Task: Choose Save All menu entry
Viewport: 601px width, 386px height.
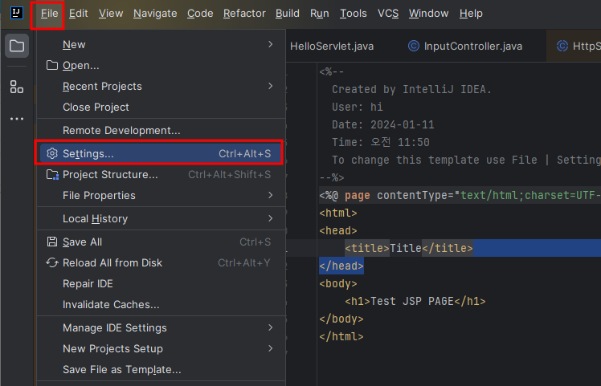Action: (161, 242)
